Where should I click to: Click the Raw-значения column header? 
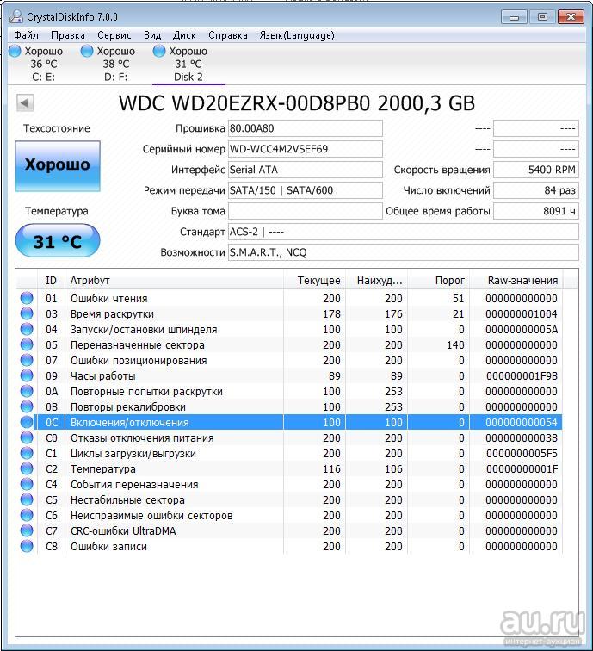pos(516,280)
